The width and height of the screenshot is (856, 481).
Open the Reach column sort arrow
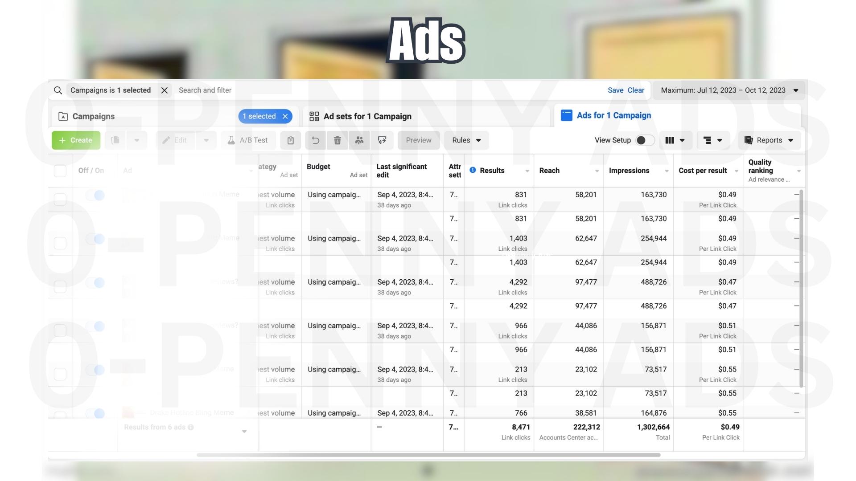[597, 171]
